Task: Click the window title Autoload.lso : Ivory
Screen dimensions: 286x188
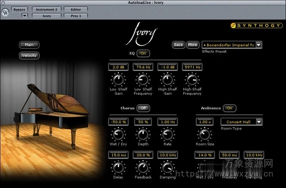Action: [145, 2]
